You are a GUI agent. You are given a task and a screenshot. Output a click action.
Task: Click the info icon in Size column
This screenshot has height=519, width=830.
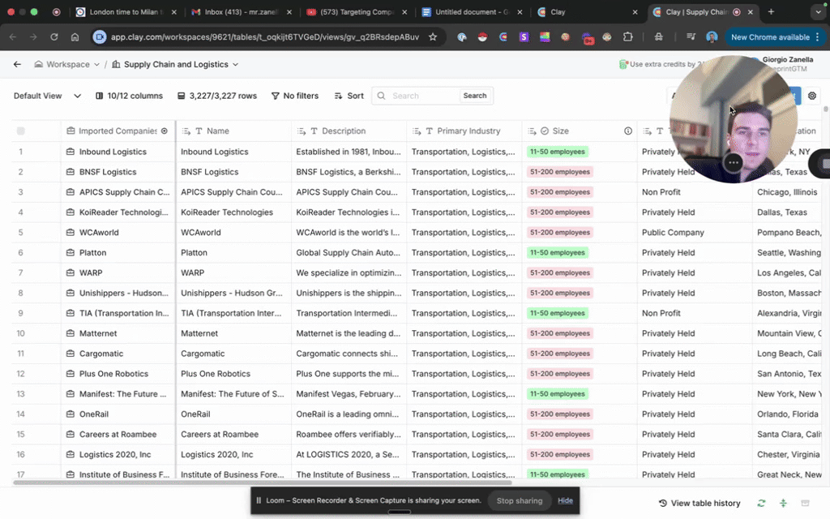tap(628, 131)
